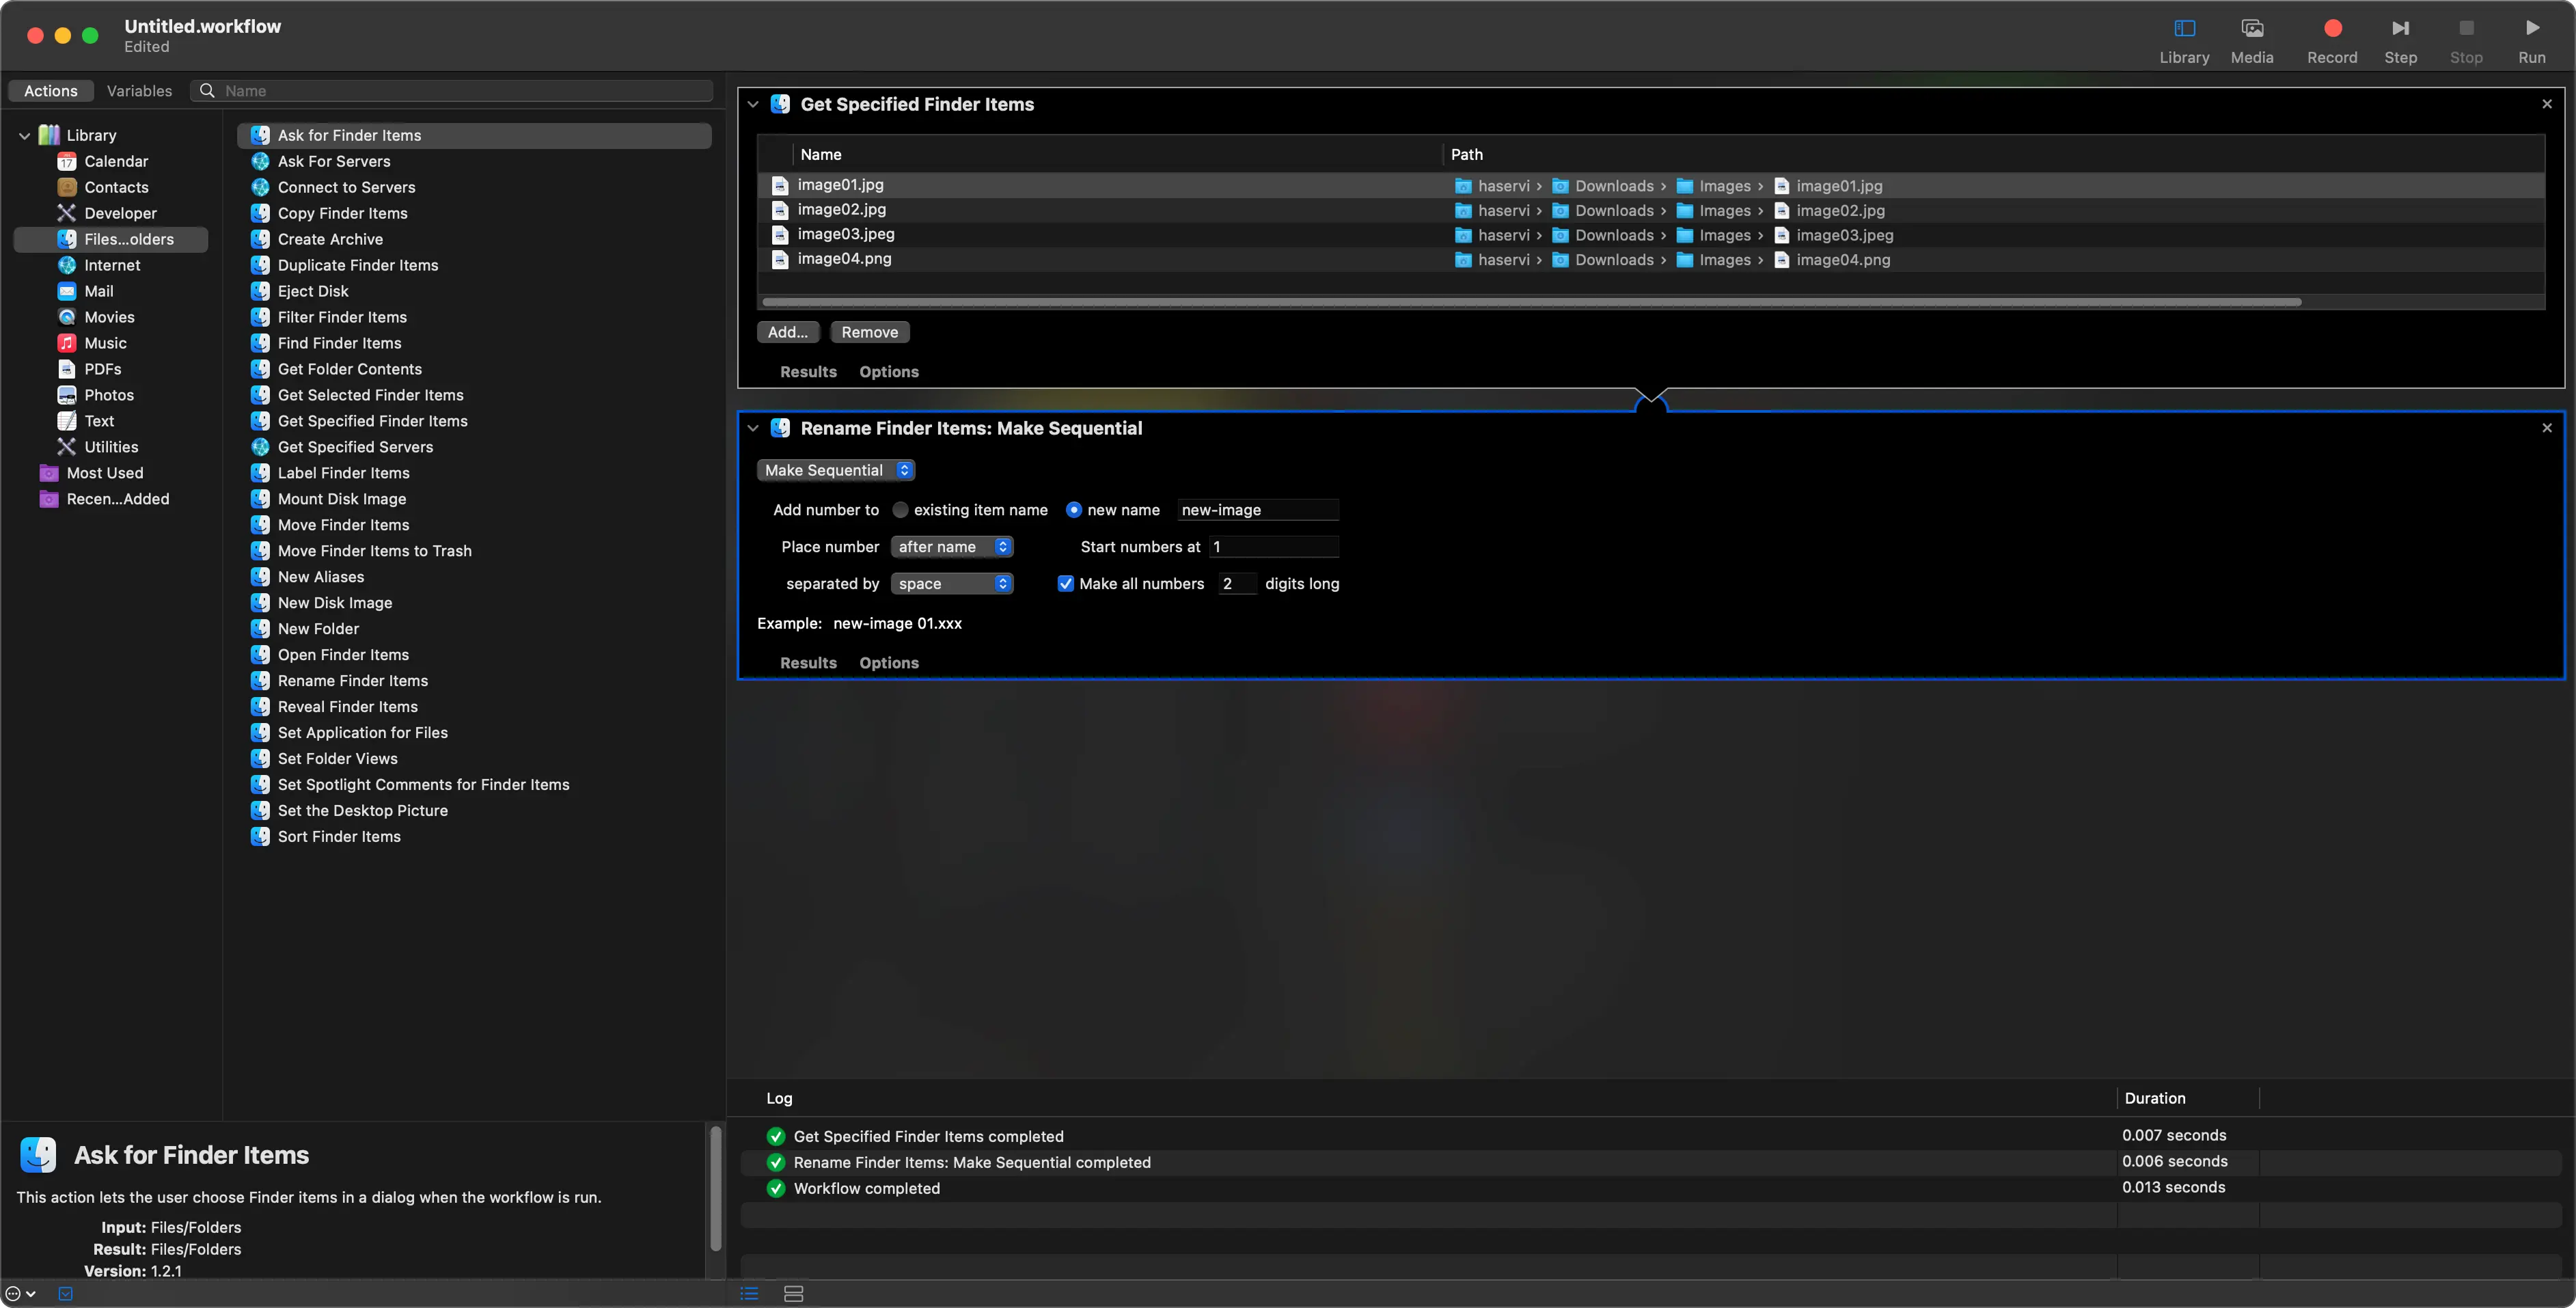The image size is (2576, 1308).
Task: Run the workflow
Action: pos(2531,40)
